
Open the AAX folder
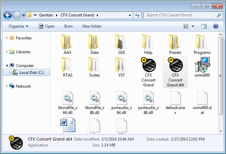67,44
